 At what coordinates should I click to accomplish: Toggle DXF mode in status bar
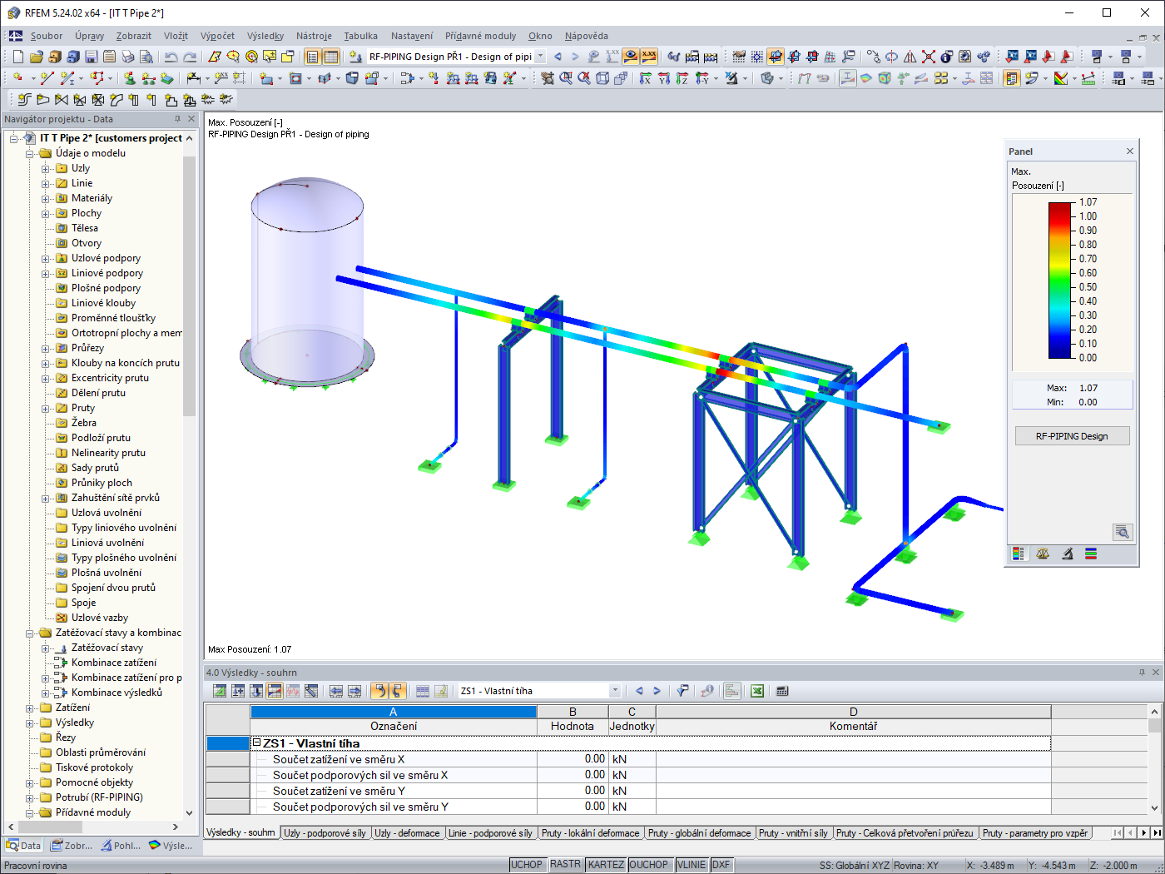[721, 865]
